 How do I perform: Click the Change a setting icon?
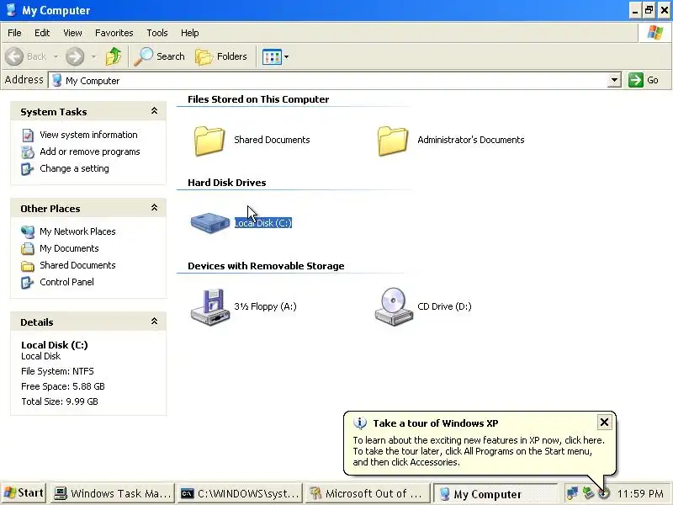(x=28, y=169)
